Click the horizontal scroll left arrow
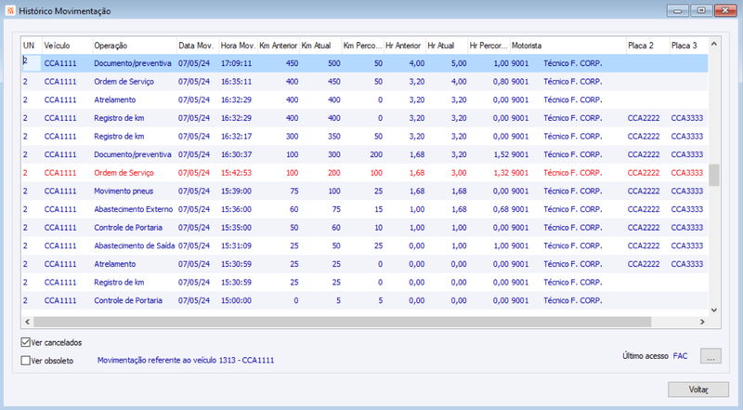743x410 pixels. click(28, 322)
